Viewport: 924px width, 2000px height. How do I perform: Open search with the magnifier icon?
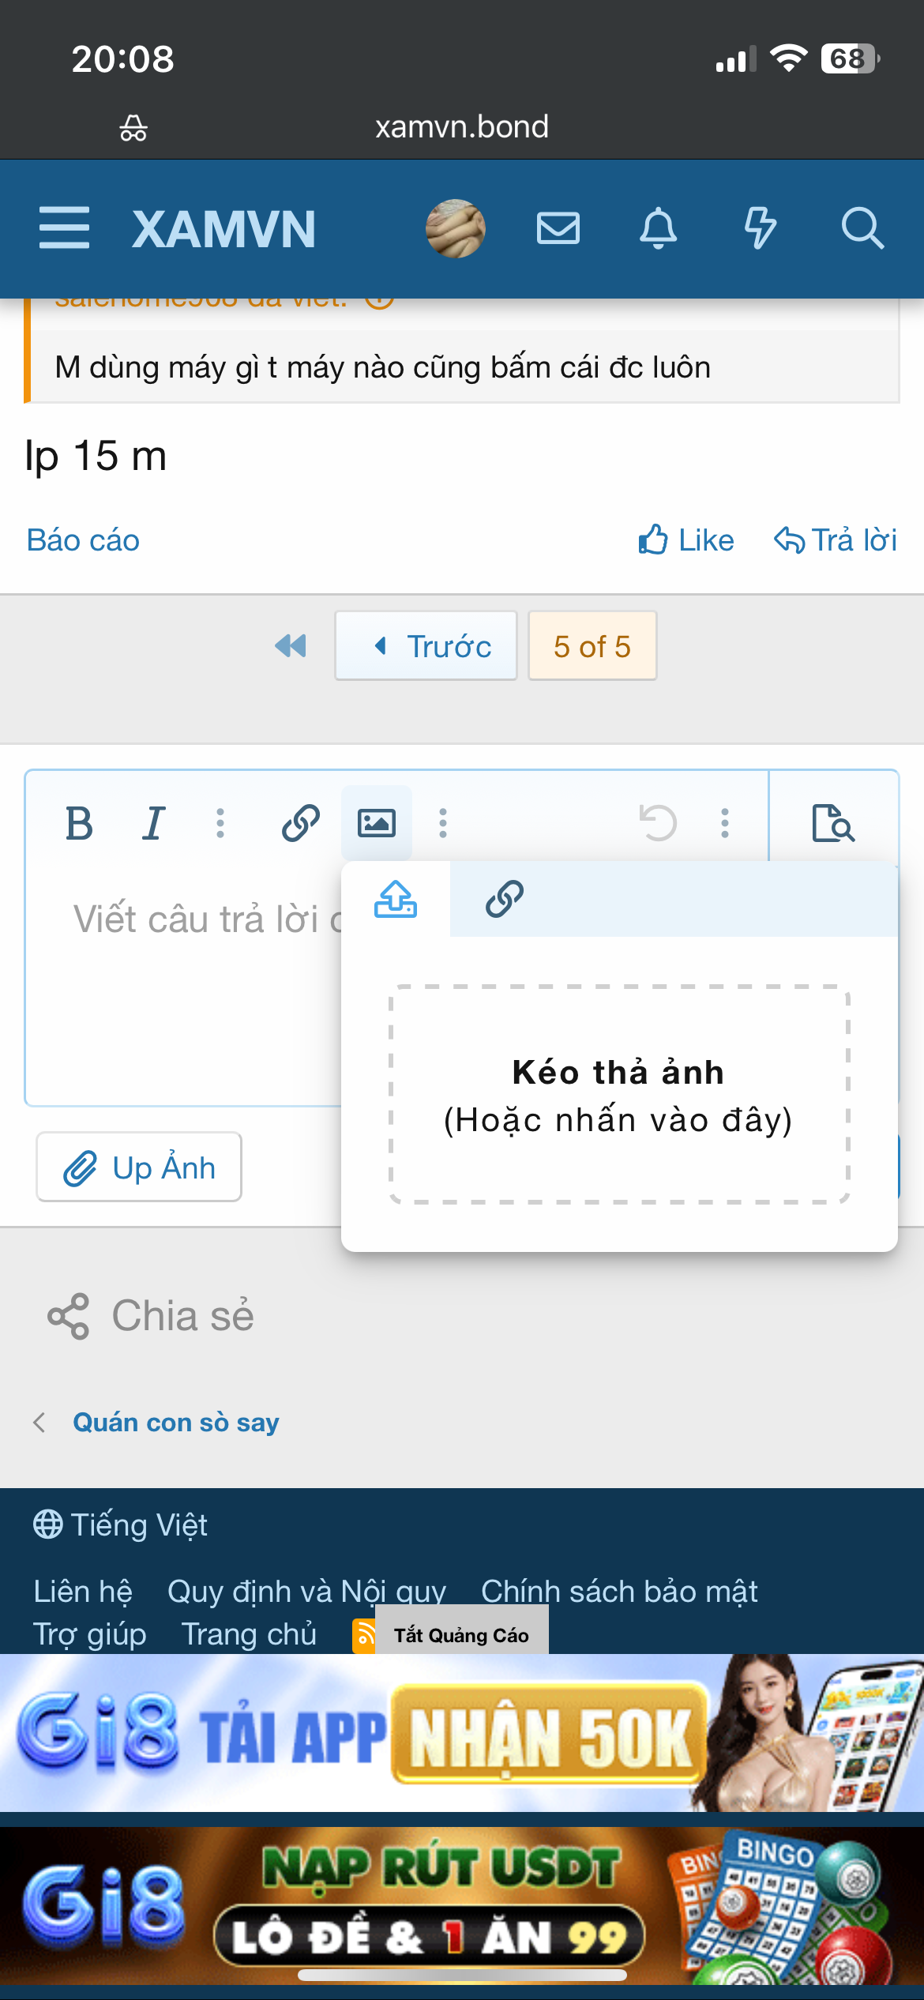pyautogui.click(x=862, y=228)
